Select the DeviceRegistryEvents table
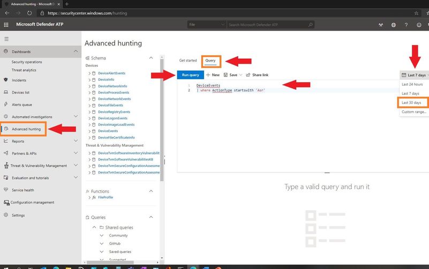 pos(114,112)
